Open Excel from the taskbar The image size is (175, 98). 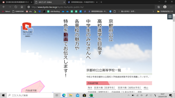pos(91,95)
